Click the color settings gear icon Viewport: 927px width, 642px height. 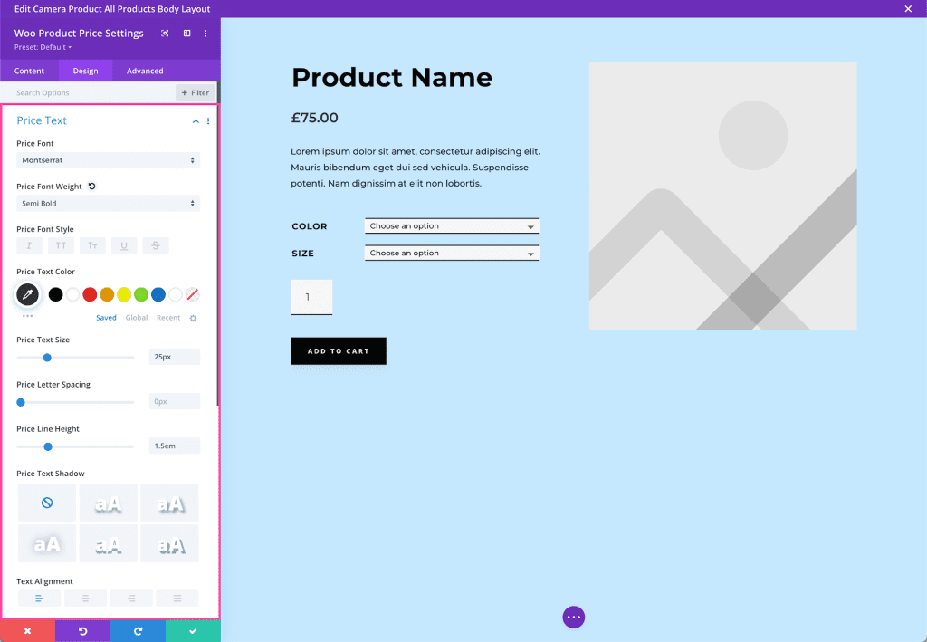[x=193, y=317]
